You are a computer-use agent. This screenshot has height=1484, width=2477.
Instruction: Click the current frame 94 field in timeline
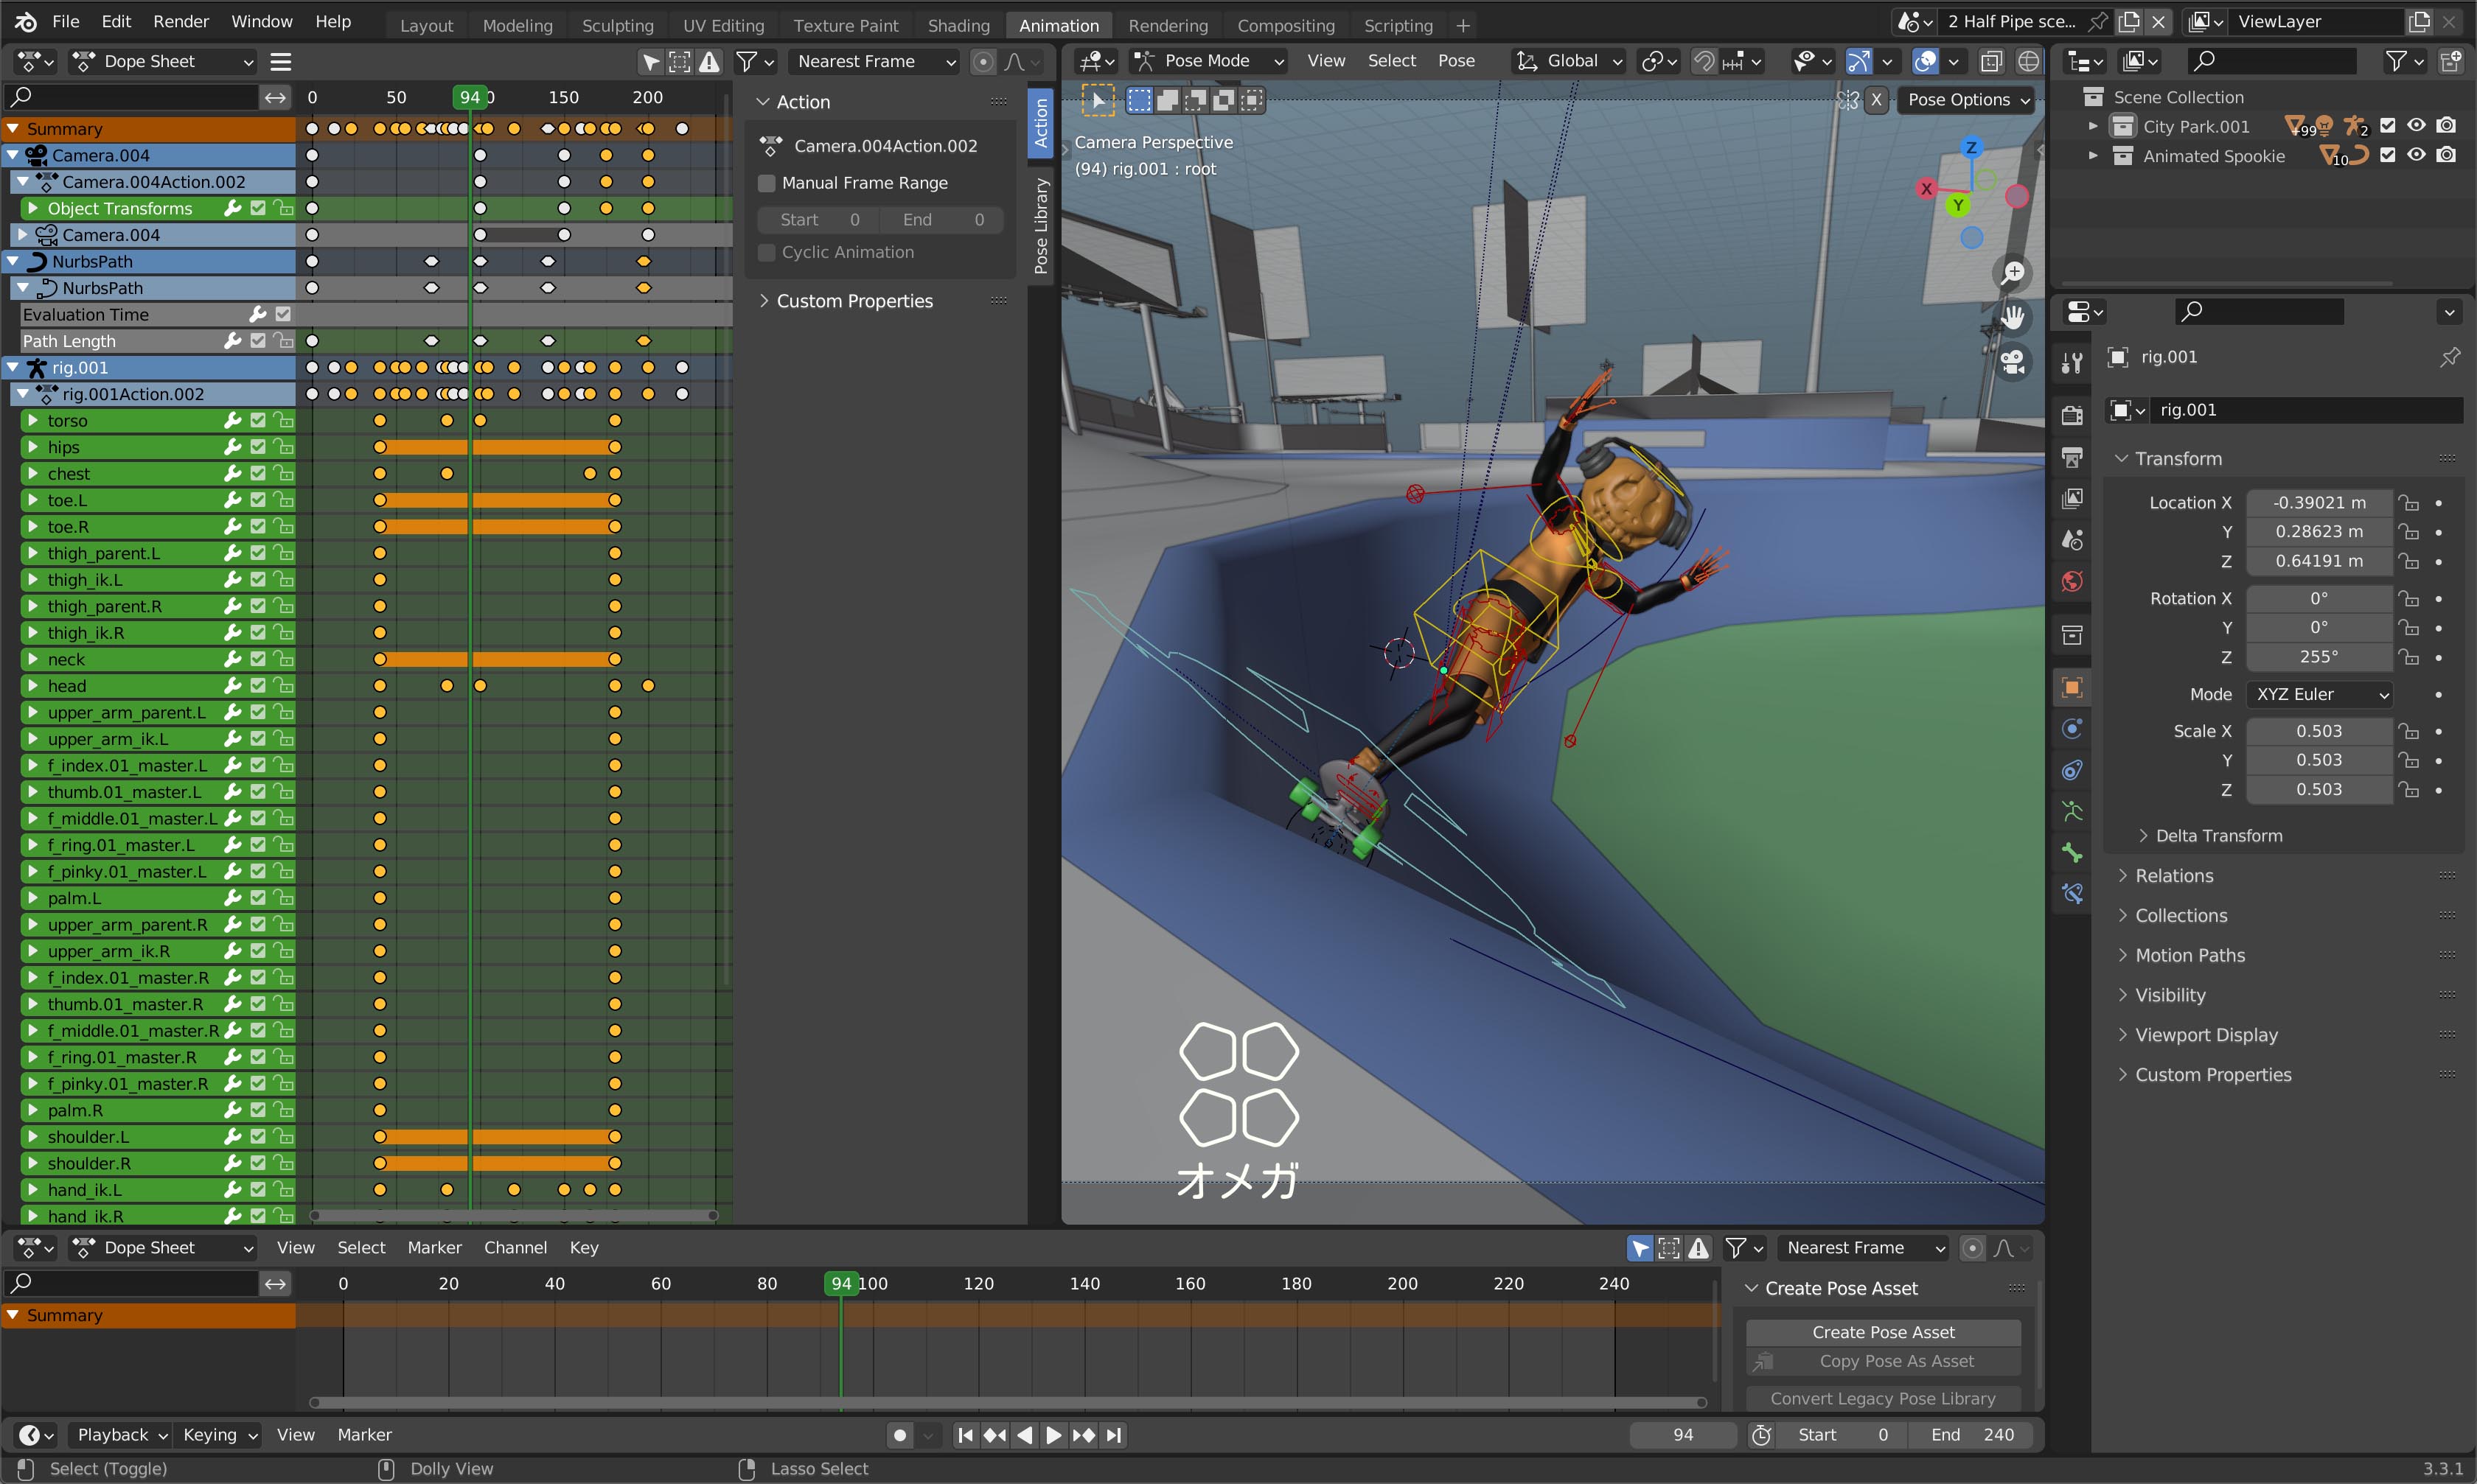pos(1684,1435)
